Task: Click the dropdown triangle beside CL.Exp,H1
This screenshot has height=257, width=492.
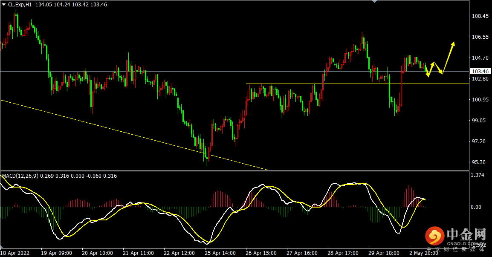Action: pyautogui.click(x=3, y=5)
